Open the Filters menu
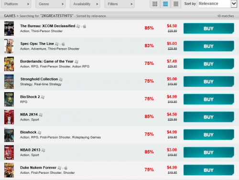This screenshot has width=239, height=180. tap(119, 4)
